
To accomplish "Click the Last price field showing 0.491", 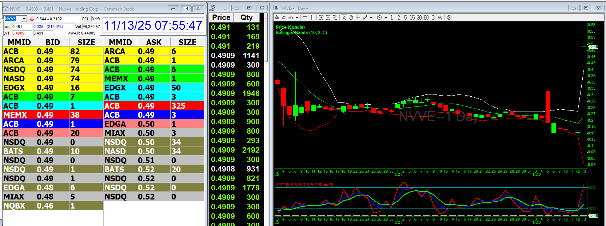I will pos(22,27).
